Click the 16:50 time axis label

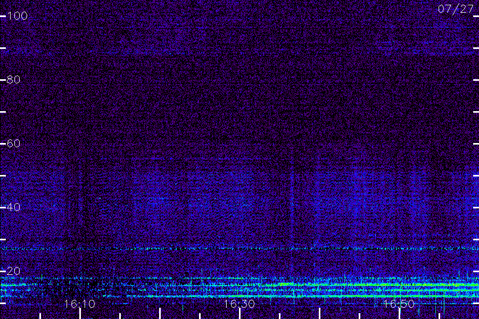coord(399,304)
